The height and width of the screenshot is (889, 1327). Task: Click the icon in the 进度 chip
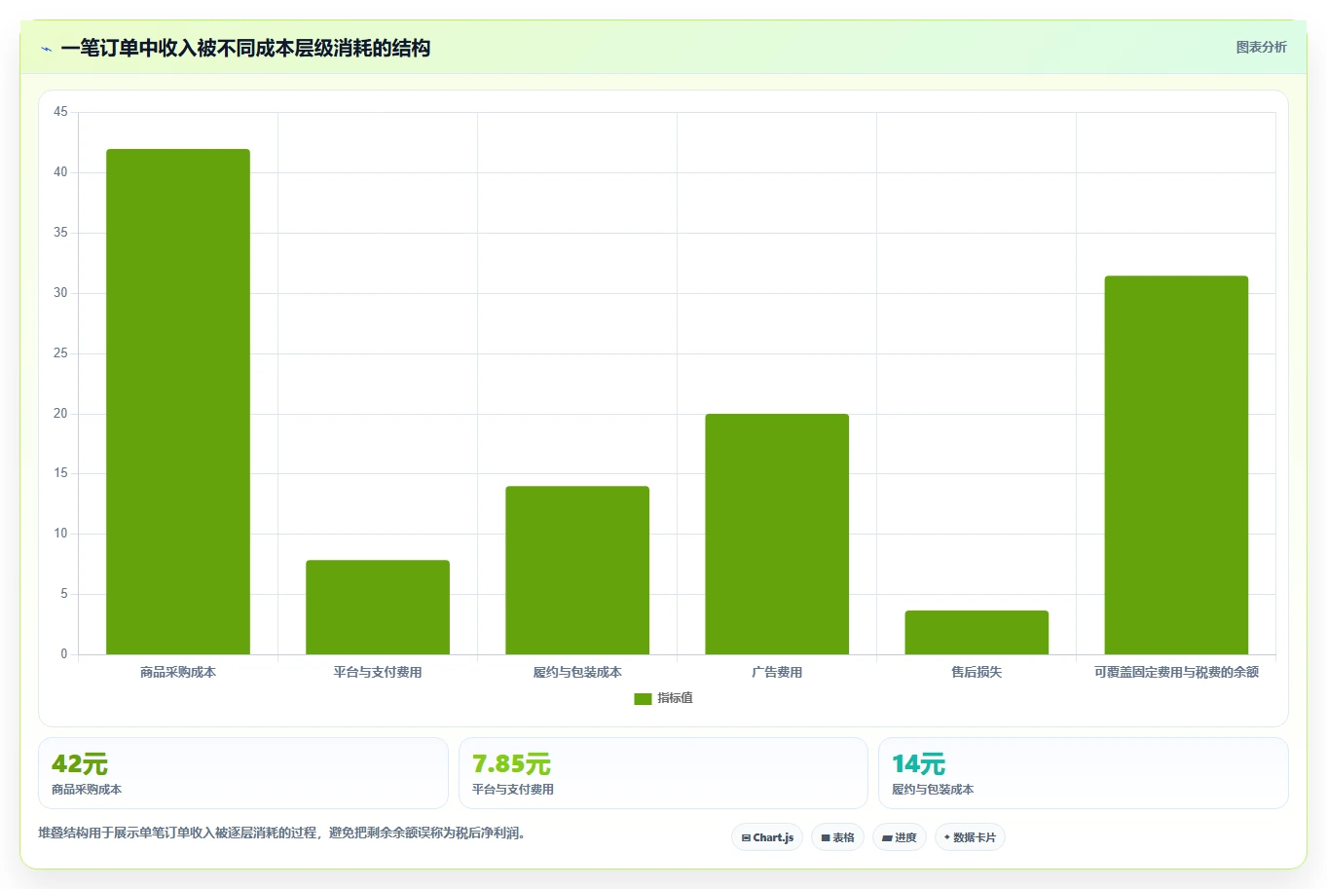click(x=887, y=837)
